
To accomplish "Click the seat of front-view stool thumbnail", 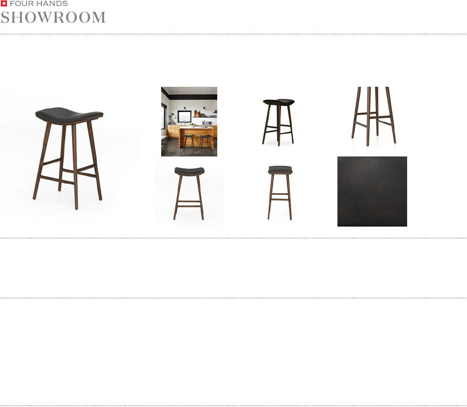I will point(189,171).
